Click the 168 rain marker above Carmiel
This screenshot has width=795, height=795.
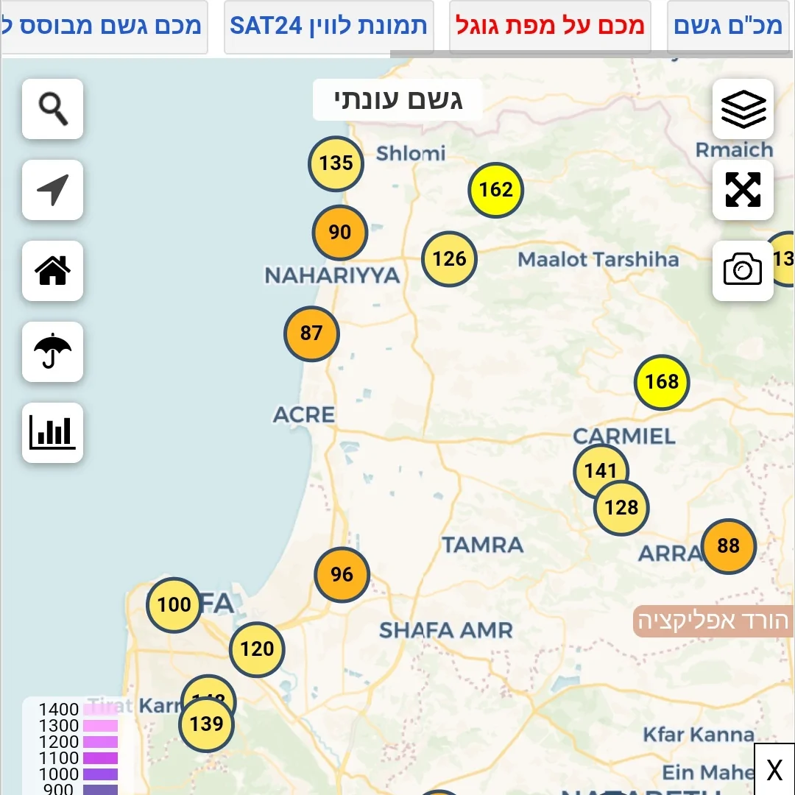(x=662, y=381)
